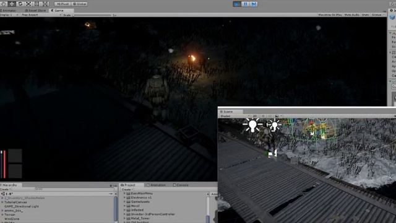Click the large light bulb gizmo in Scene
The height and width of the screenshot is (223, 396).
252,125
